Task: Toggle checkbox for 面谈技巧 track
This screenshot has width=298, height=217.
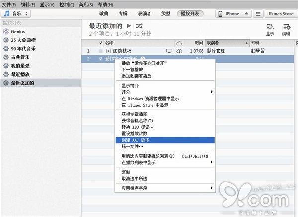Action: [x=101, y=51]
